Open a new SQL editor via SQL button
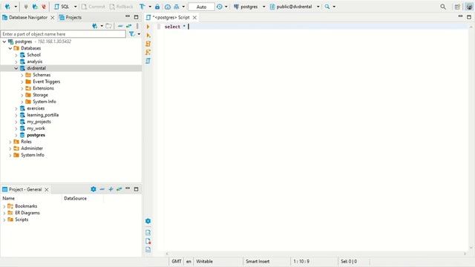This screenshot has height=267, width=475. point(62,7)
